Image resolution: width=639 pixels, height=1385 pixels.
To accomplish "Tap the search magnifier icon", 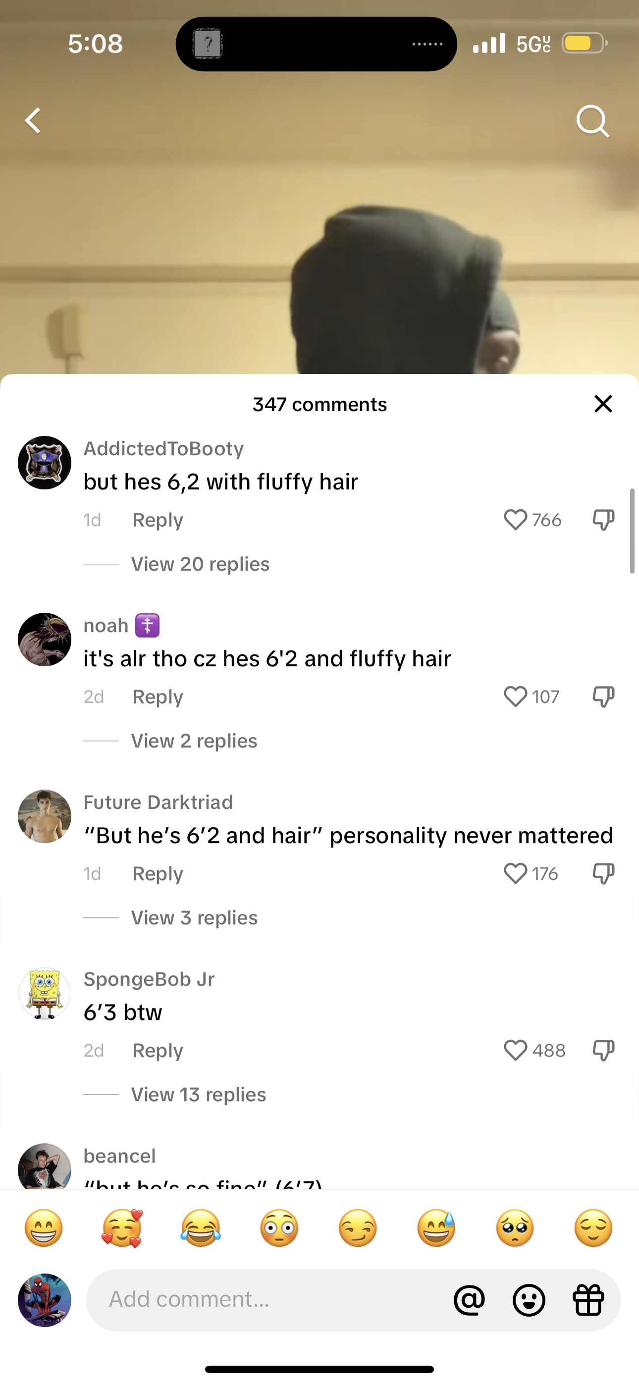I will coord(593,121).
